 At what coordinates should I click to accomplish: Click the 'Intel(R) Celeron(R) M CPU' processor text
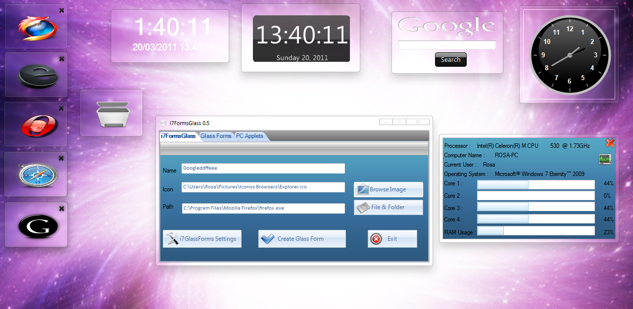[507, 146]
